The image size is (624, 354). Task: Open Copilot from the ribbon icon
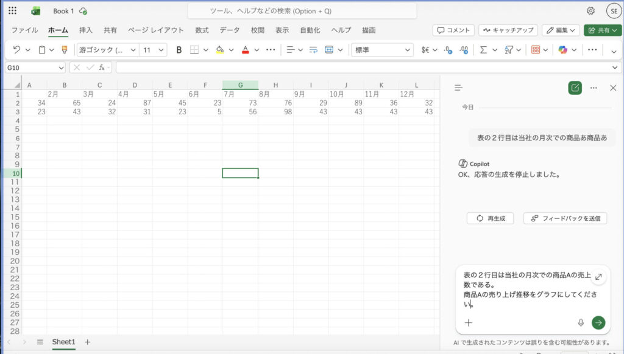[562, 50]
